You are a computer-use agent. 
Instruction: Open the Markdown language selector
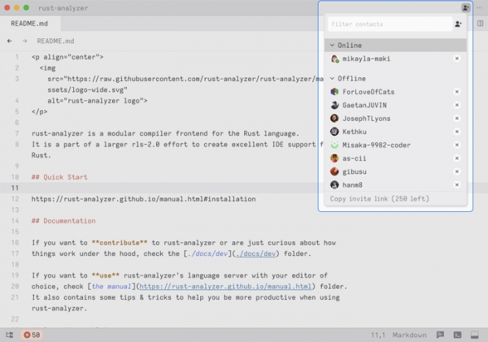click(x=410, y=335)
